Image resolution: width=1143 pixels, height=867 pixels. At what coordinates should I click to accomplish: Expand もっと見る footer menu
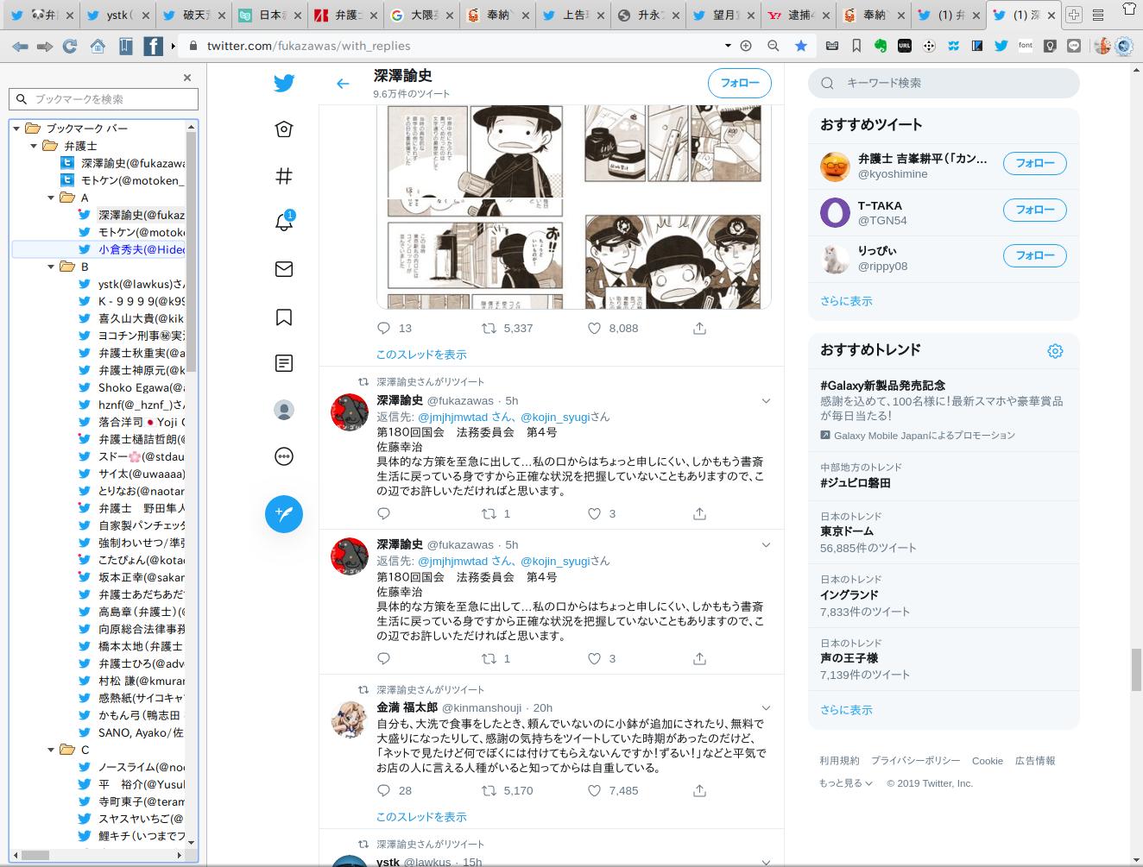tap(845, 783)
